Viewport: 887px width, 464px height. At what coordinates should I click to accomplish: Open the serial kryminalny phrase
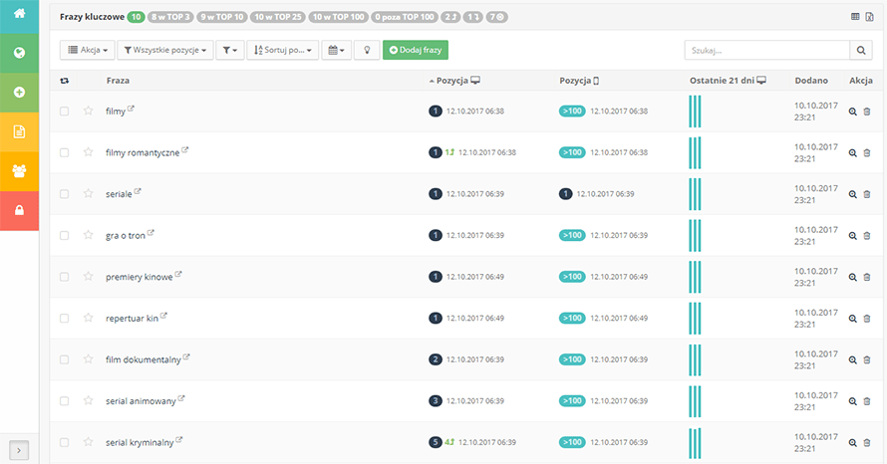(x=140, y=442)
